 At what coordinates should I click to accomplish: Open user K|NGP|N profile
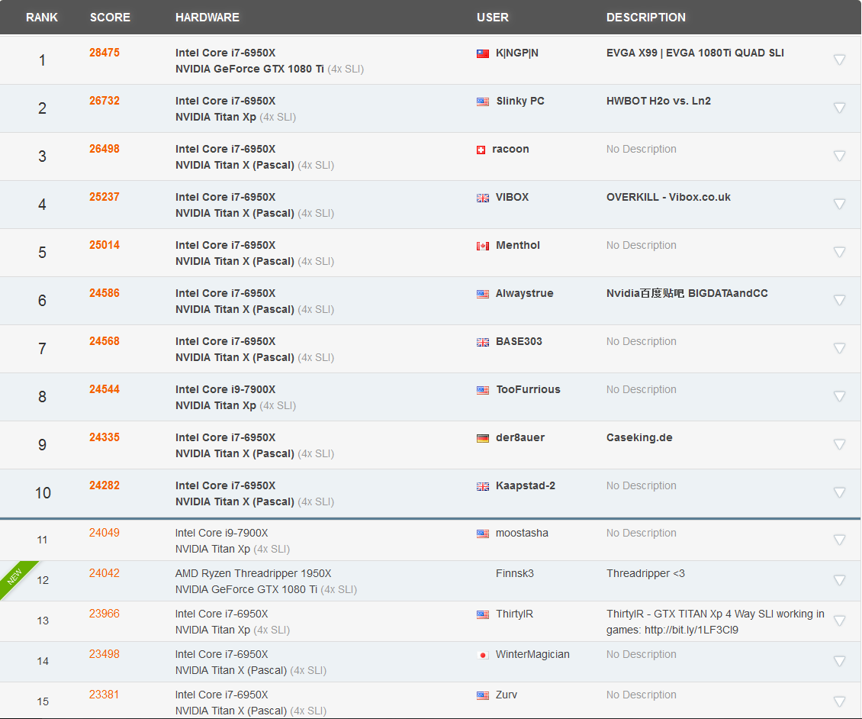(x=516, y=53)
